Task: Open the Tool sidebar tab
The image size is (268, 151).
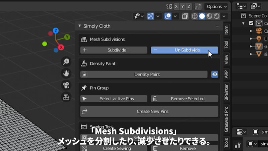Action: coord(226,45)
